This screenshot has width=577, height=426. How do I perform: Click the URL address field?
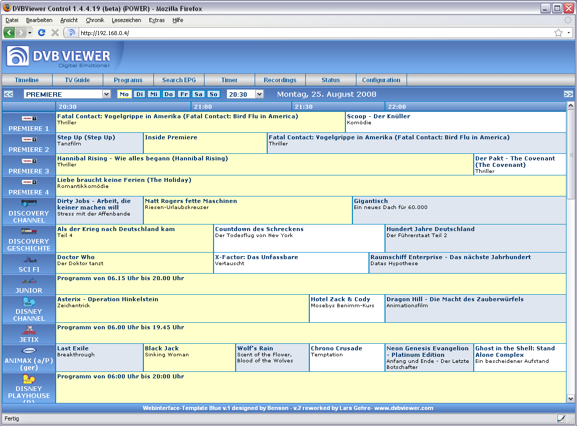click(311, 33)
